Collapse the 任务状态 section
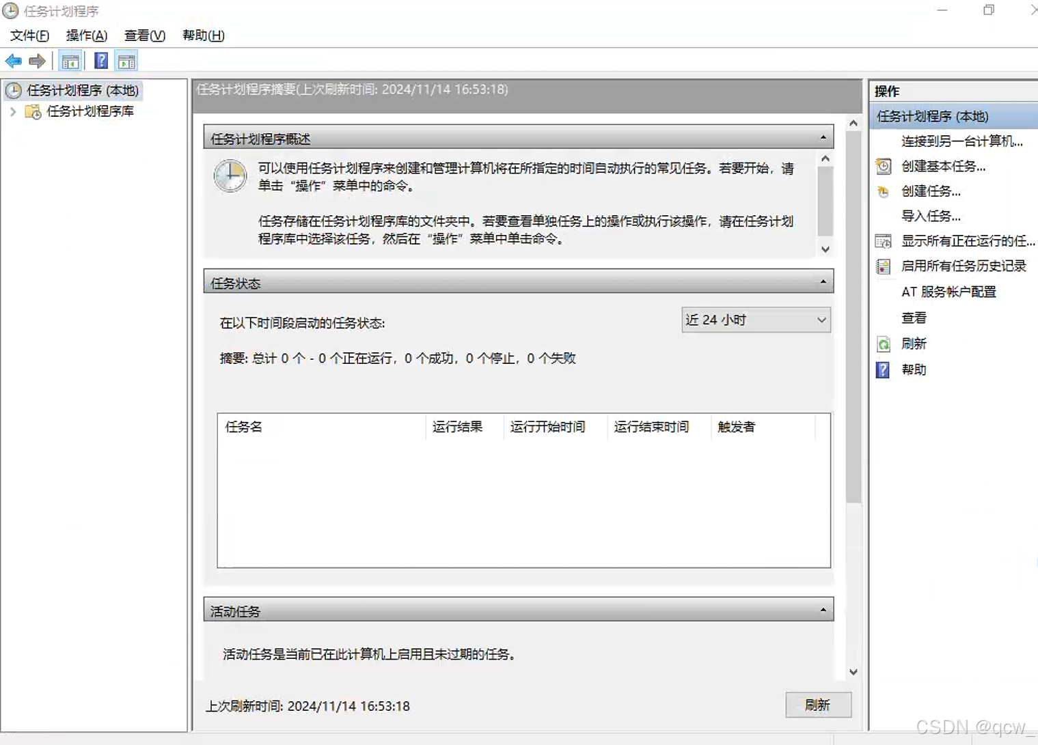This screenshot has height=745, width=1038. pos(823,282)
